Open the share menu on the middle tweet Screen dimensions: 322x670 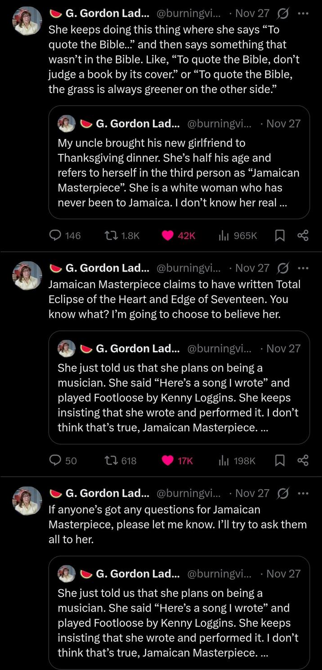(x=303, y=460)
